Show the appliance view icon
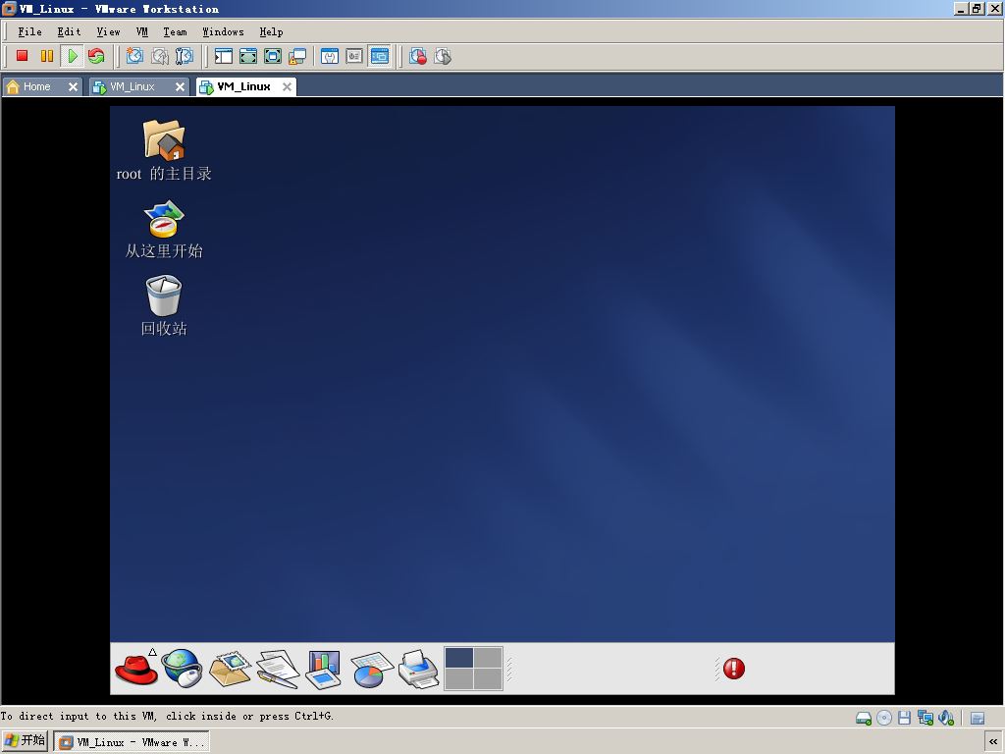This screenshot has width=1005, height=754. click(354, 56)
